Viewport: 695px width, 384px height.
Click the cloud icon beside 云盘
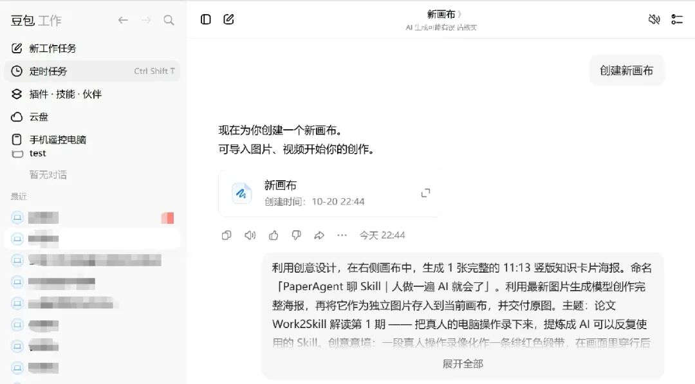tap(17, 117)
